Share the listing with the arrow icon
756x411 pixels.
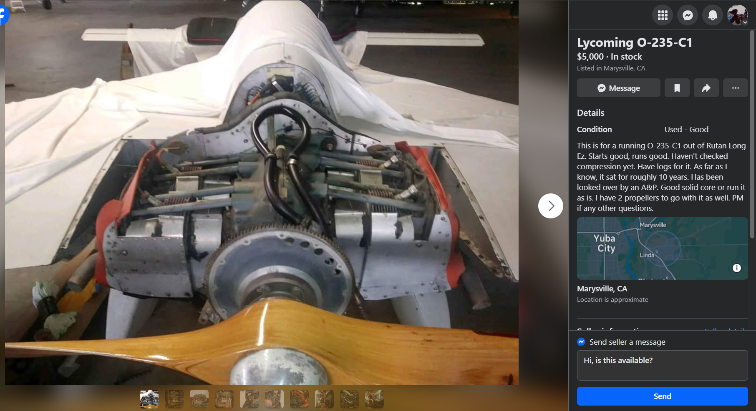pyautogui.click(x=706, y=88)
